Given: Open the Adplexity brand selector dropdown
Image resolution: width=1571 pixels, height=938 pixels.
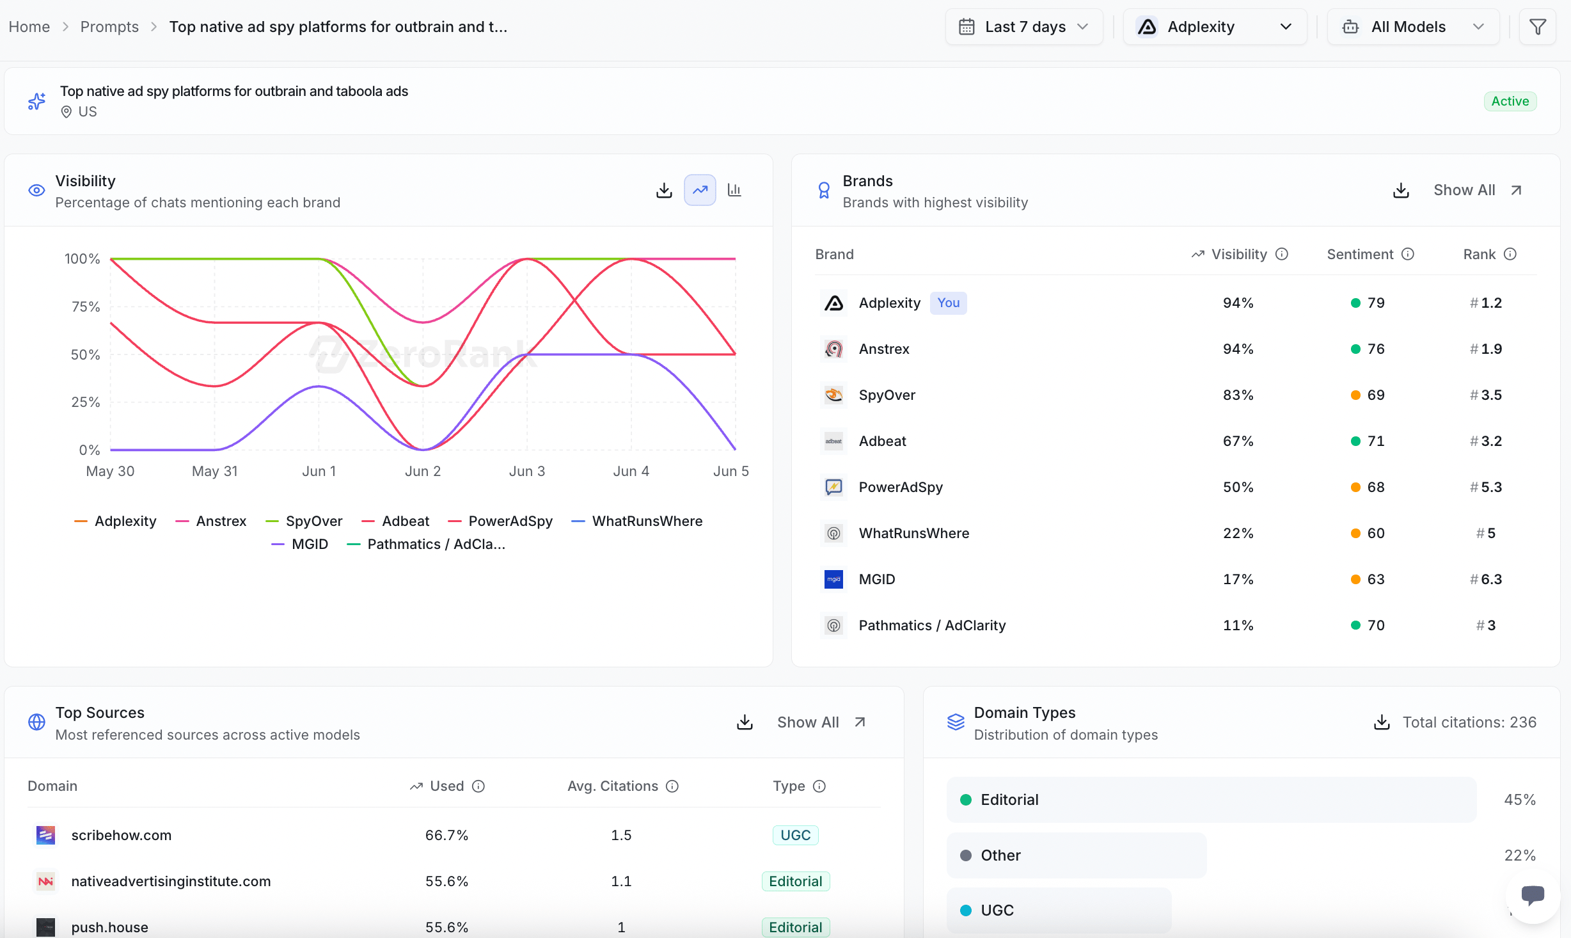Looking at the screenshot, I should coord(1215,27).
